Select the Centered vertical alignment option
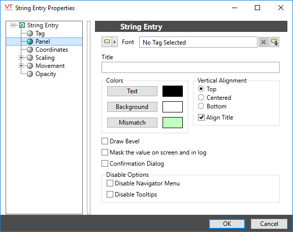The width and height of the screenshot is (293, 232). (201, 97)
